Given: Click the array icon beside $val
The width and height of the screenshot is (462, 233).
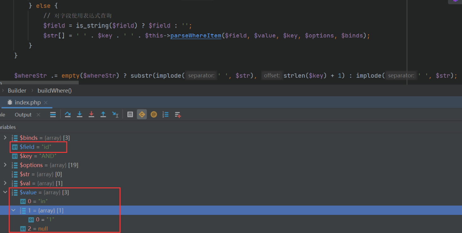Looking at the screenshot, I should 14,183.
